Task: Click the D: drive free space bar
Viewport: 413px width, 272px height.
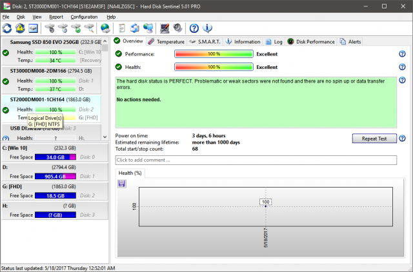Action: [x=56, y=176]
